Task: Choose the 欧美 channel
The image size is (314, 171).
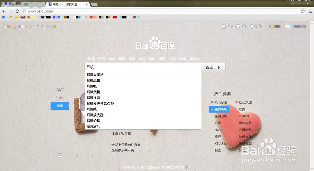Action: click(242, 109)
